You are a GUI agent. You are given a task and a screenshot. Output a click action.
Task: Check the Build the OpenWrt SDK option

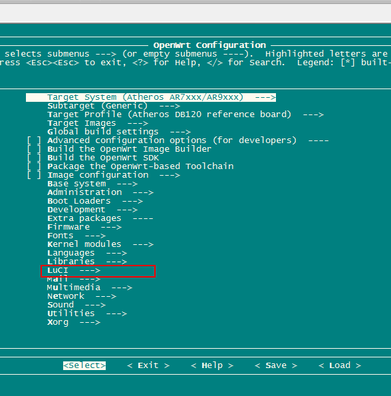[x=34, y=158]
